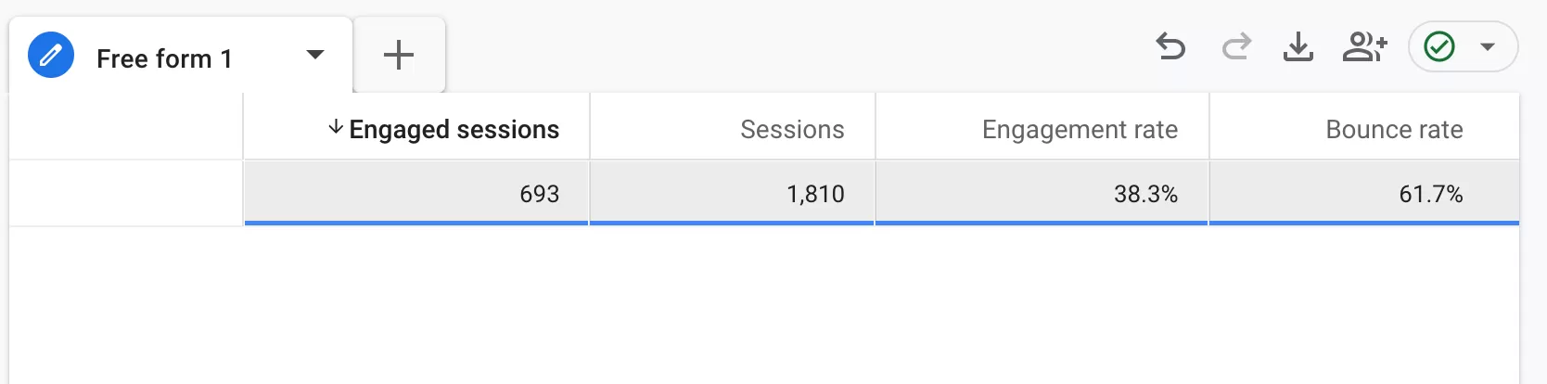Share exploration via add-user icon
The width and height of the screenshot is (1547, 384).
(1364, 46)
